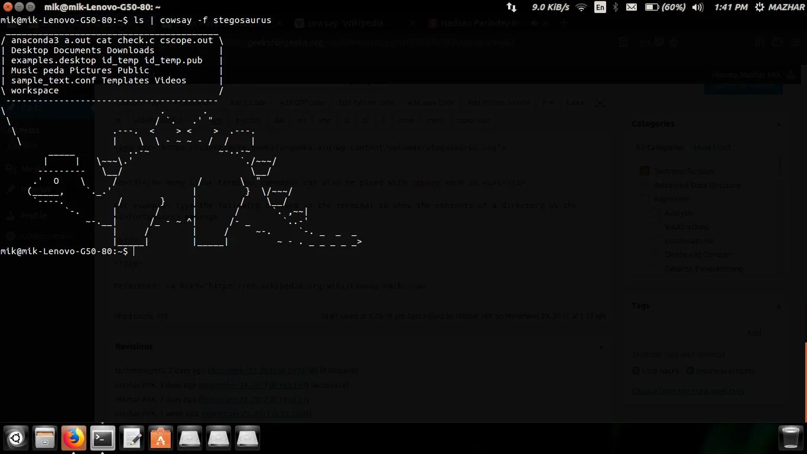Toggle the Analysis category checkbox
The height and width of the screenshot is (454, 807).
coord(655,213)
